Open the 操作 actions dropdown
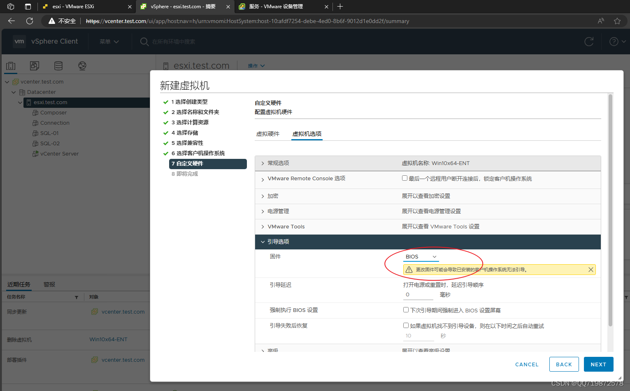Viewport: 630px width, 391px height. point(256,66)
